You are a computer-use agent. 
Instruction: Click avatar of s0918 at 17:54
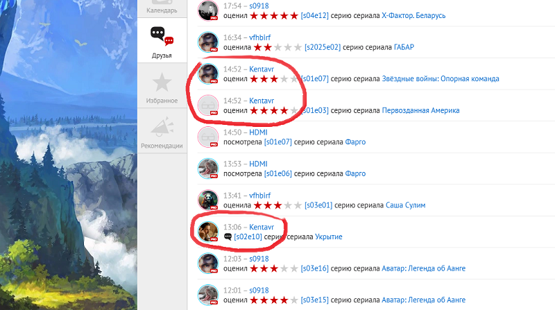207,10
